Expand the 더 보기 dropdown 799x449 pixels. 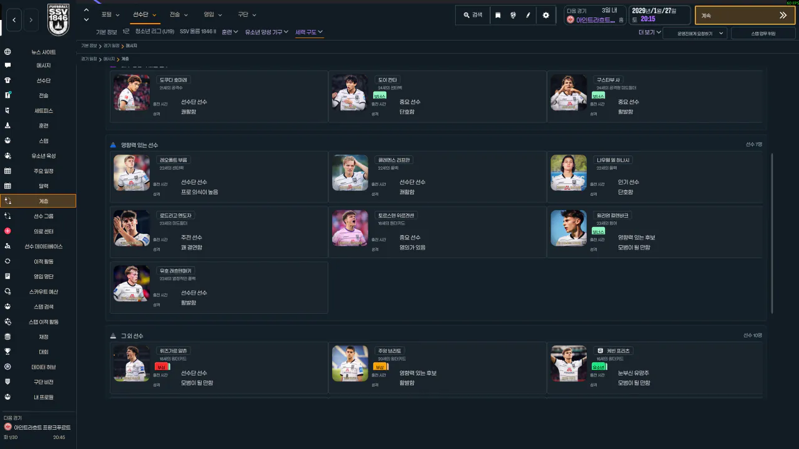click(650, 32)
